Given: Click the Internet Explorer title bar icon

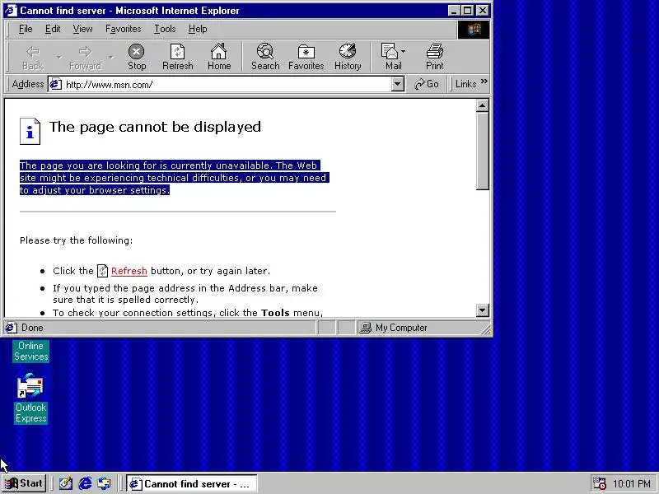Looking at the screenshot, I should coord(11,11).
